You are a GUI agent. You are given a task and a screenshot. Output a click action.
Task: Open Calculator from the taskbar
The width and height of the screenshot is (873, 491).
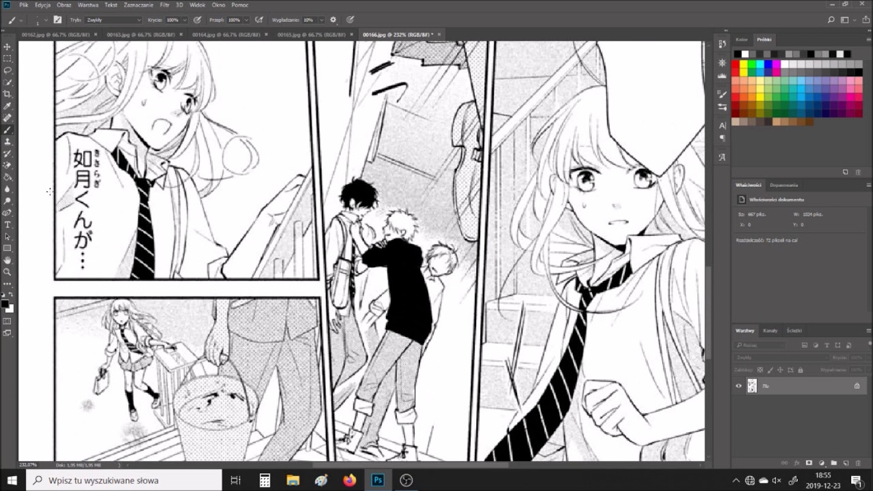265,480
